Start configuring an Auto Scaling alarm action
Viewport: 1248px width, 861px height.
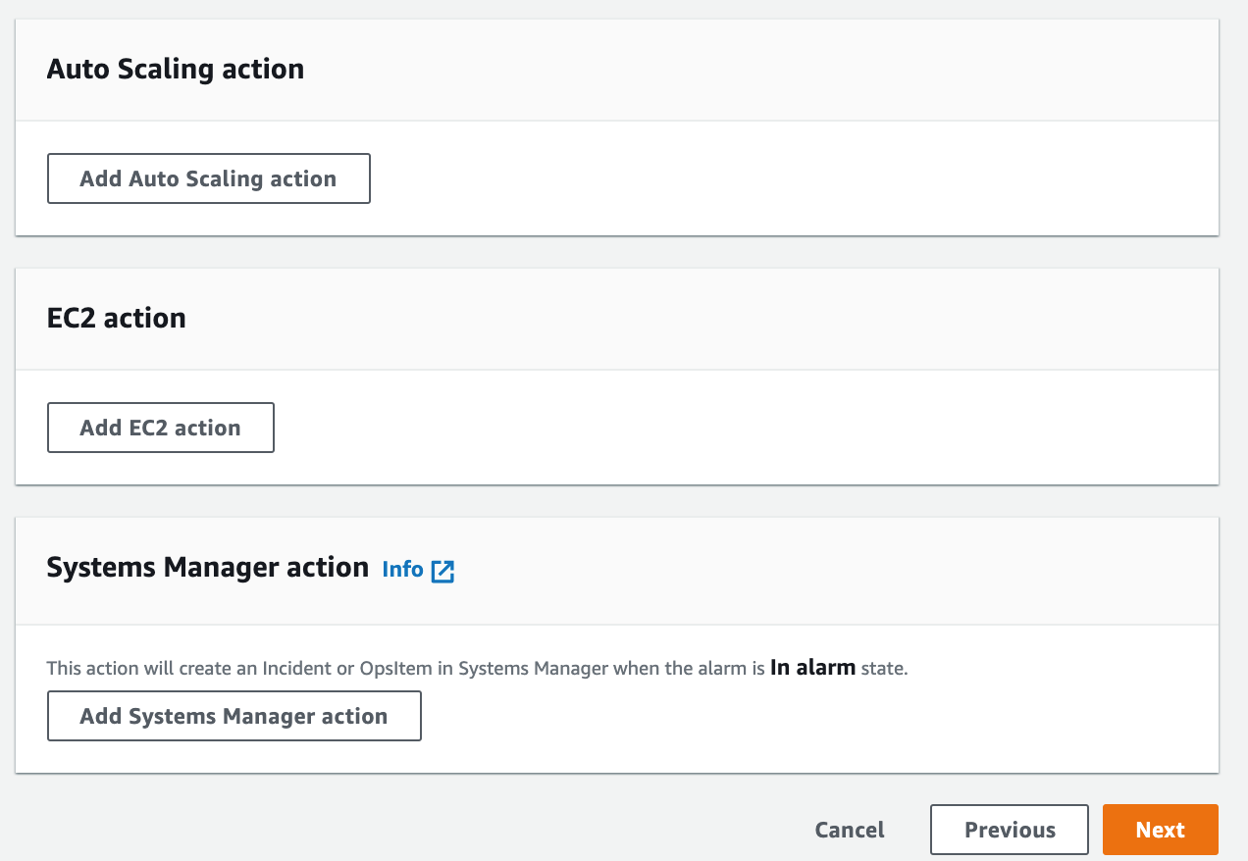(208, 178)
